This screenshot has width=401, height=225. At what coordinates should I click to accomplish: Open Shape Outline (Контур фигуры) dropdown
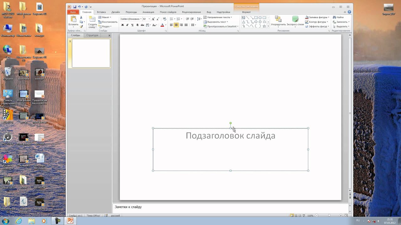pos(317,22)
